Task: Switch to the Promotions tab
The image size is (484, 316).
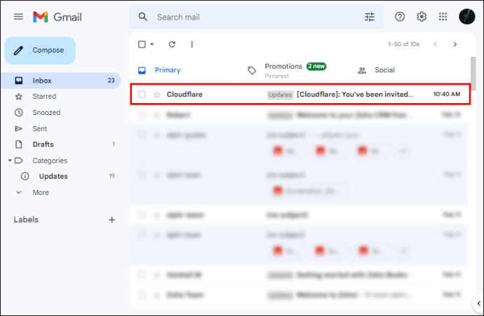Action: [x=287, y=70]
